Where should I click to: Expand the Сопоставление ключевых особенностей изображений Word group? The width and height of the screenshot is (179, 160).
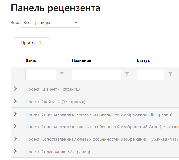tap(15, 126)
